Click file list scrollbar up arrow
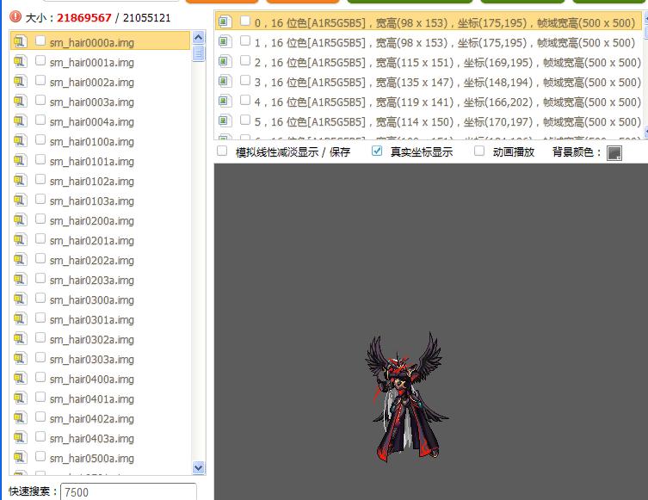Screen dimensions: 648x500 coord(199,38)
